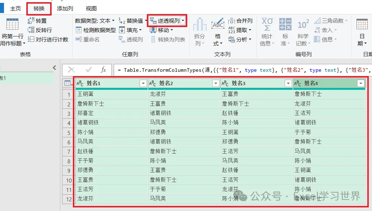This screenshot has height=211, width=372.
Task: Open the 姓名1 column filter dropdown
Action: pyautogui.click(x=143, y=83)
